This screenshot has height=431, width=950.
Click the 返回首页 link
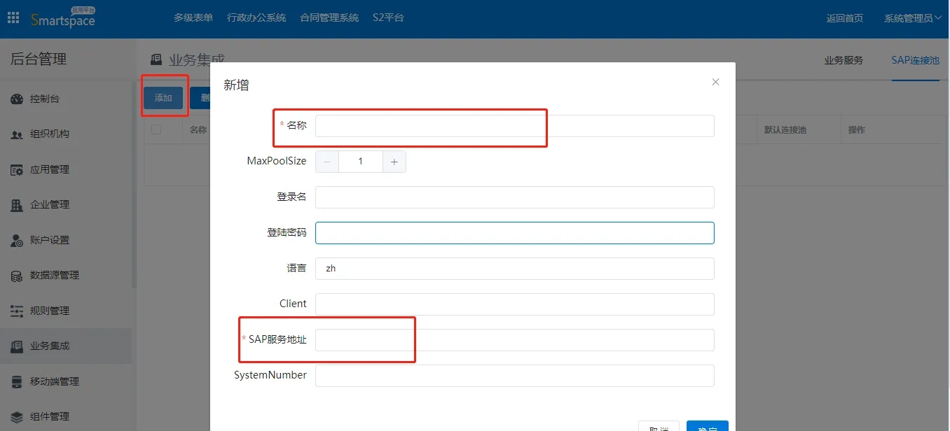point(844,18)
